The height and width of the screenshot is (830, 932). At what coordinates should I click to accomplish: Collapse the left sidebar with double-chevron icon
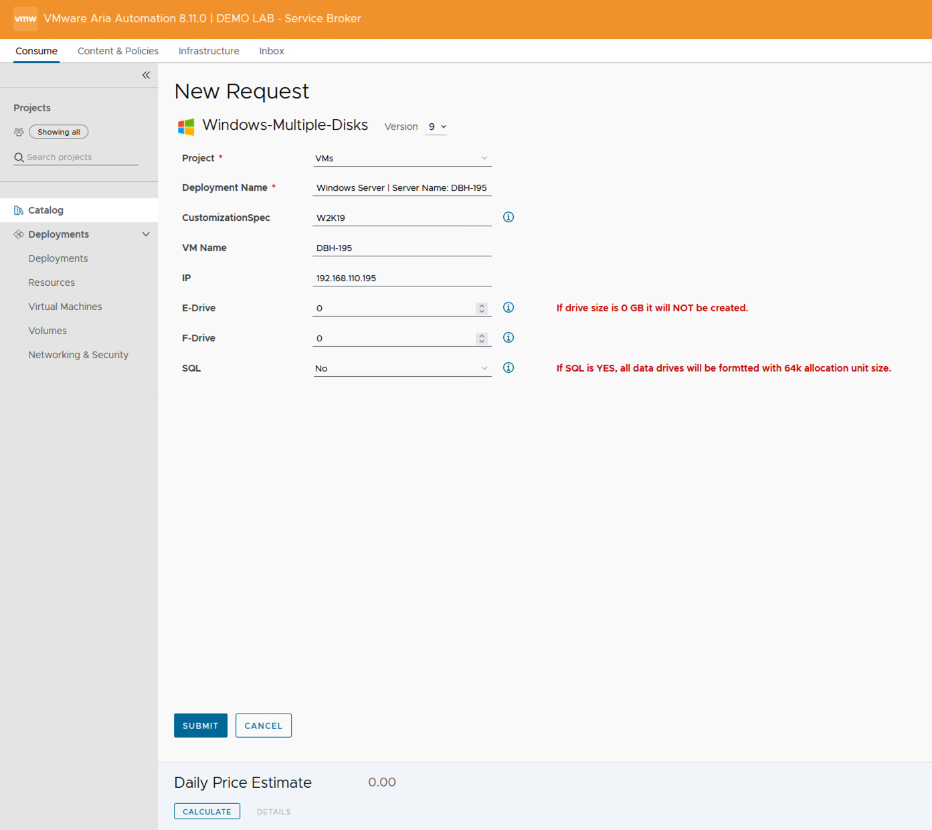(x=146, y=75)
